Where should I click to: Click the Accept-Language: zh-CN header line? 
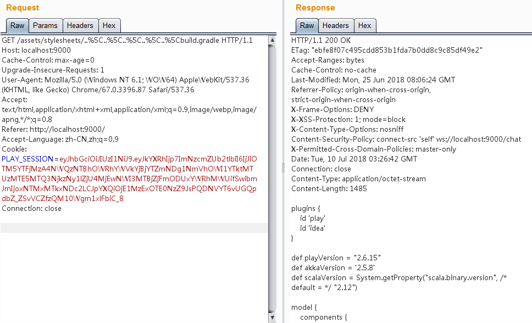(60, 139)
